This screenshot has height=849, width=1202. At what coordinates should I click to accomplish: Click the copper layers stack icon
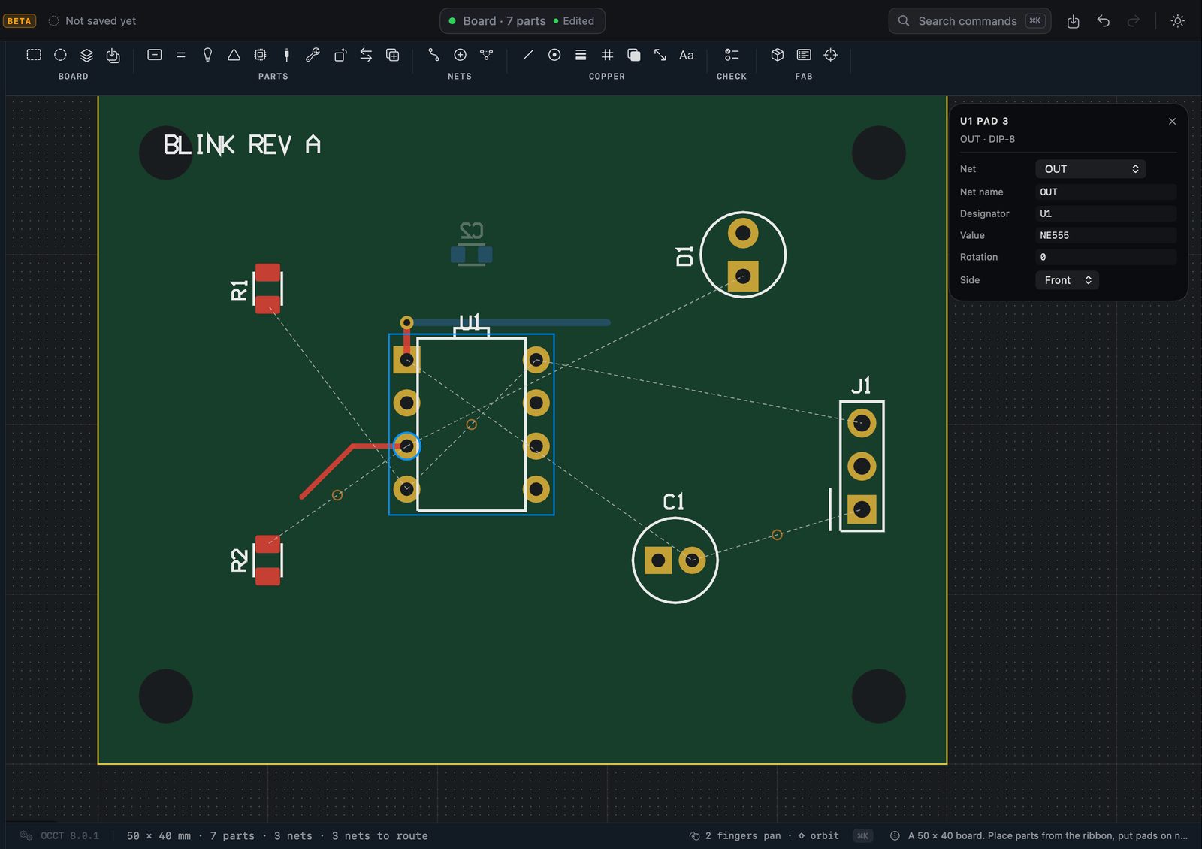click(x=581, y=55)
